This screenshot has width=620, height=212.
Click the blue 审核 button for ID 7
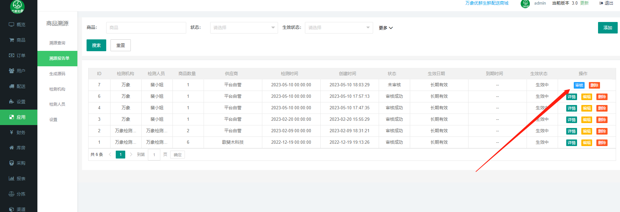pyautogui.click(x=579, y=85)
